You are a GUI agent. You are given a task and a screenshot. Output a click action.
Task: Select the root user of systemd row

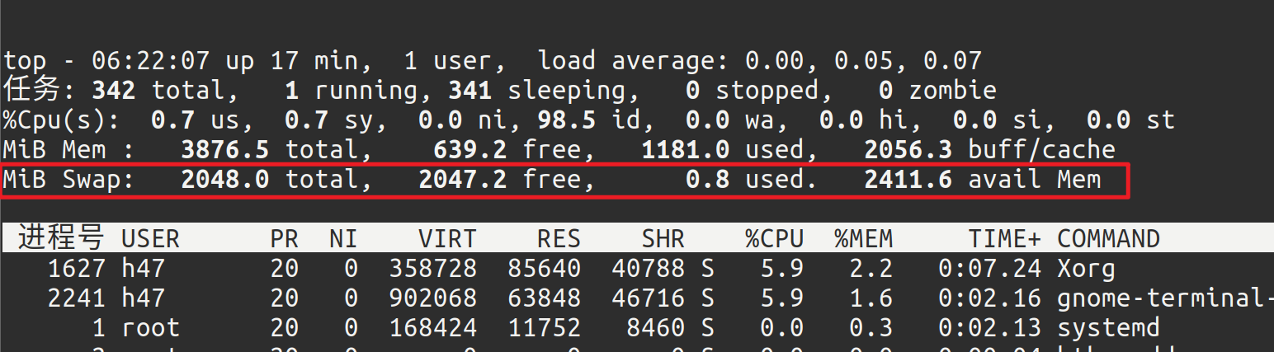click(150, 328)
